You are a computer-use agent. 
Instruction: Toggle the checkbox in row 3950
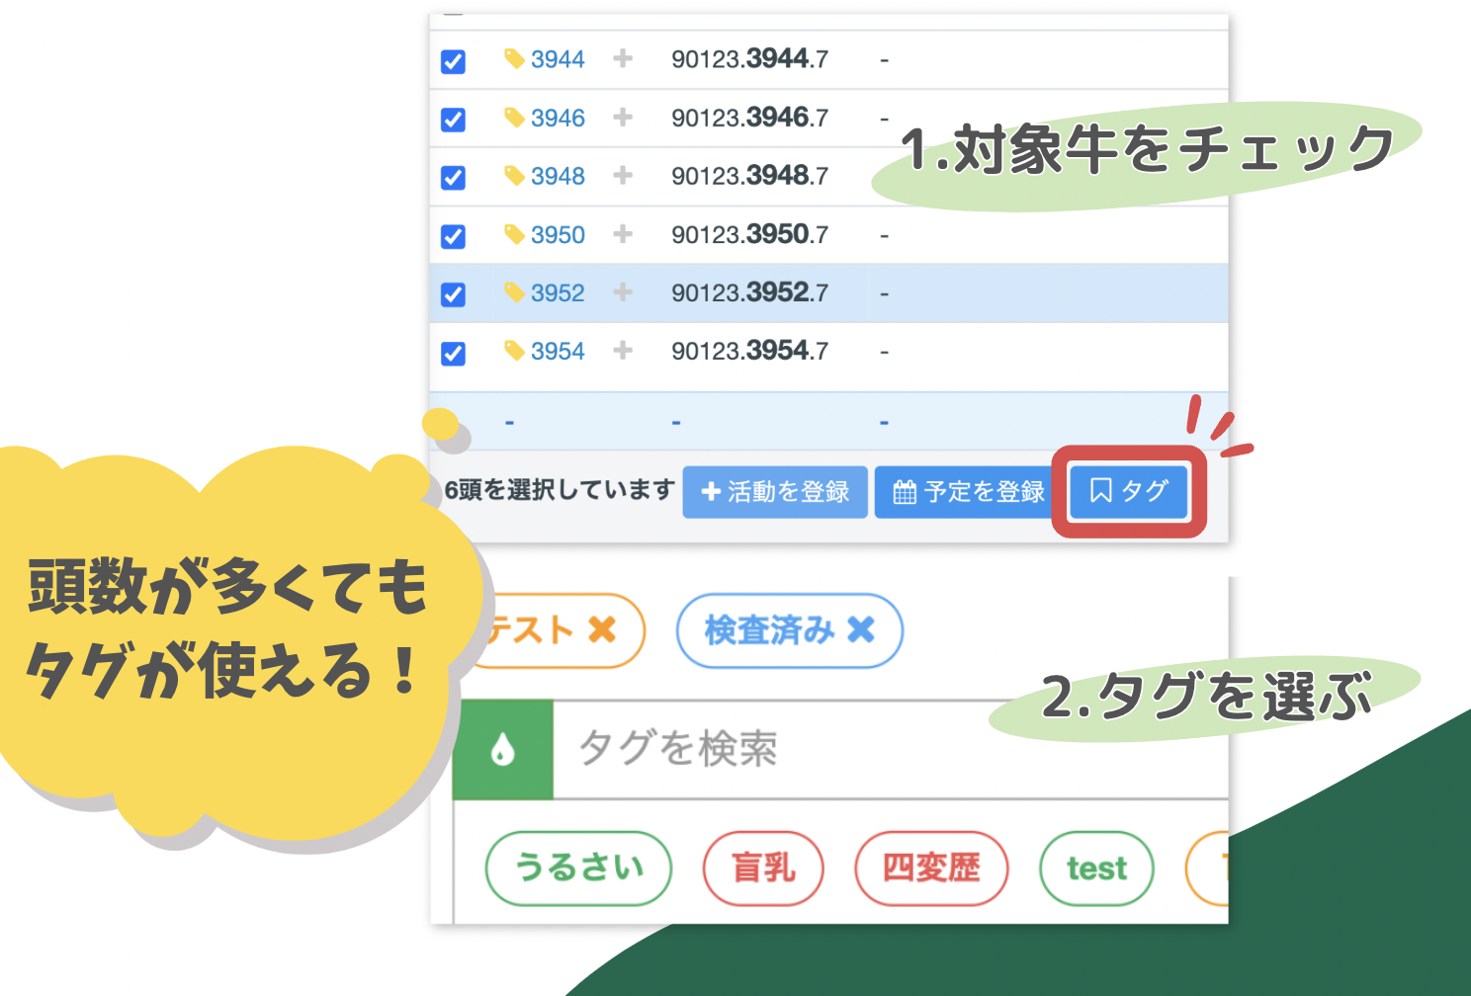tap(453, 237)
